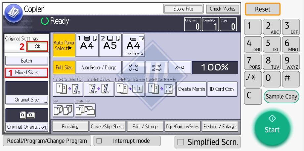Expand Original Orientation settings

[26, 127]
